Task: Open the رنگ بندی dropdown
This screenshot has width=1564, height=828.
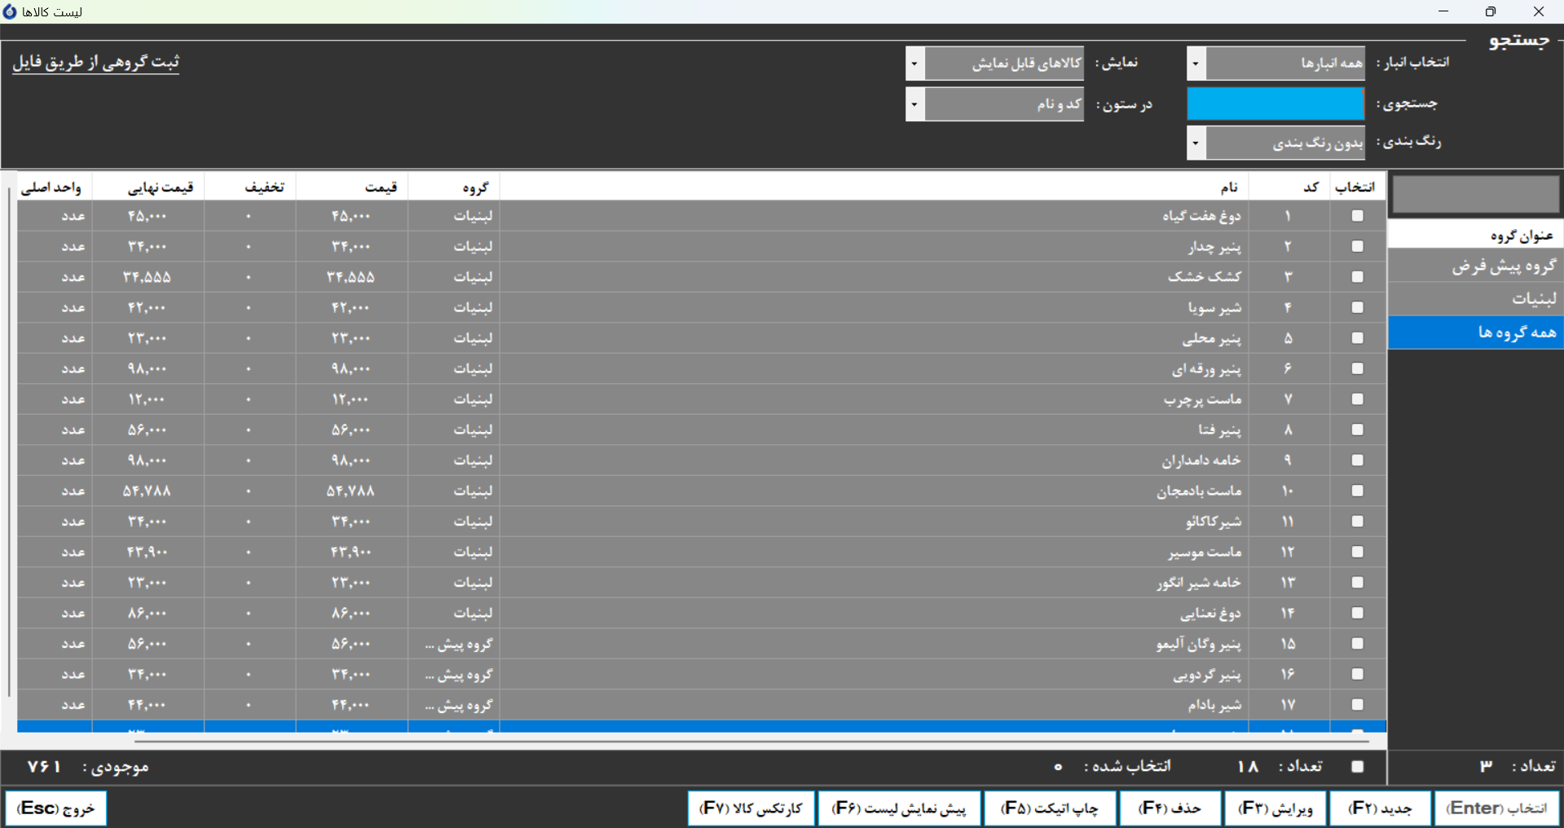Action: (1196, 143)
